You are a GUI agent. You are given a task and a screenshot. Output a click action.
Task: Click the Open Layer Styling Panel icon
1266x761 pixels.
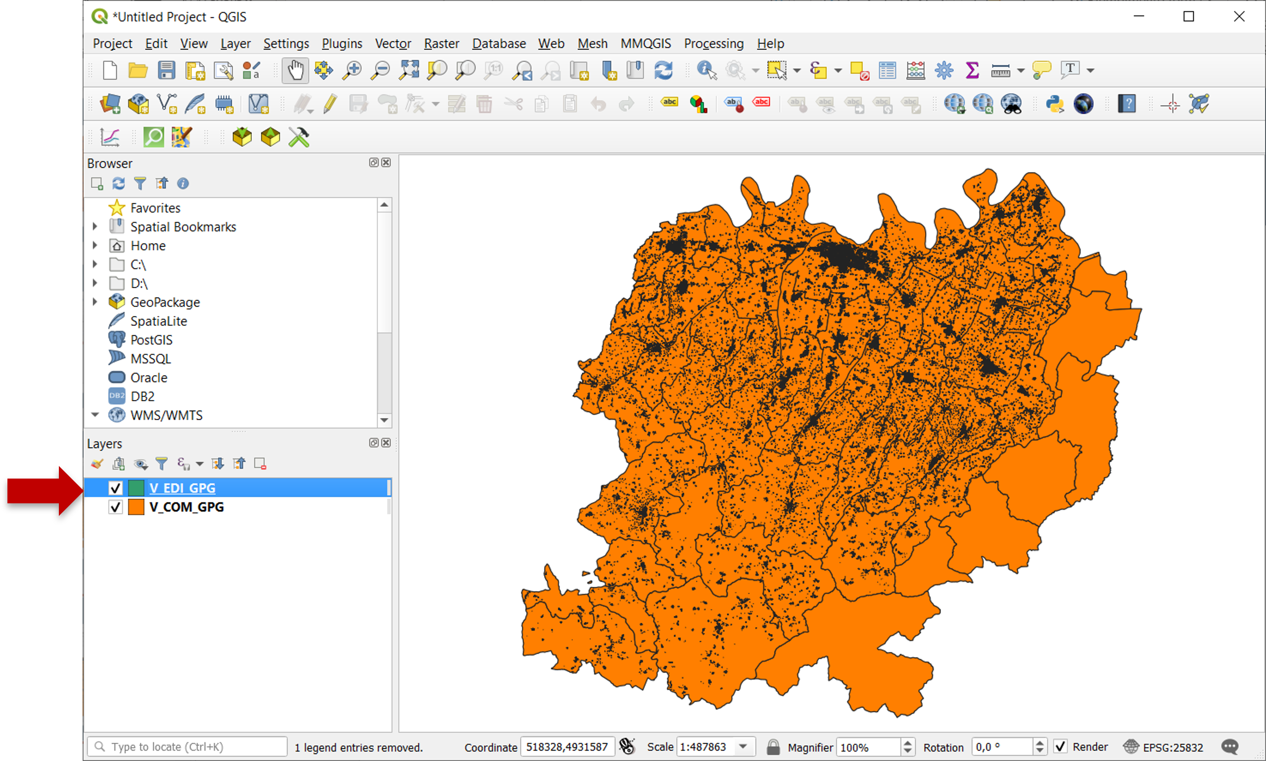tap(97, 463)
